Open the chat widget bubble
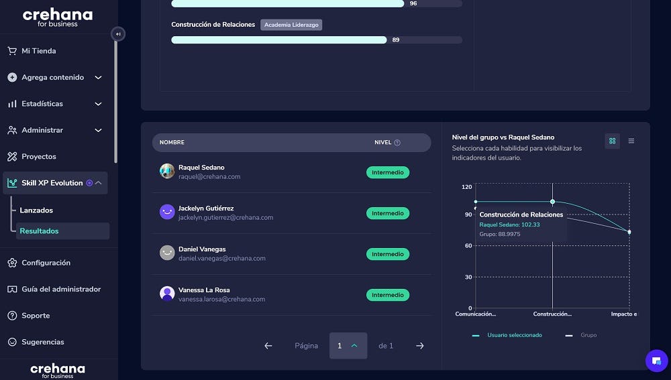This screenshot has height=380, width=671. click(656, 361)
